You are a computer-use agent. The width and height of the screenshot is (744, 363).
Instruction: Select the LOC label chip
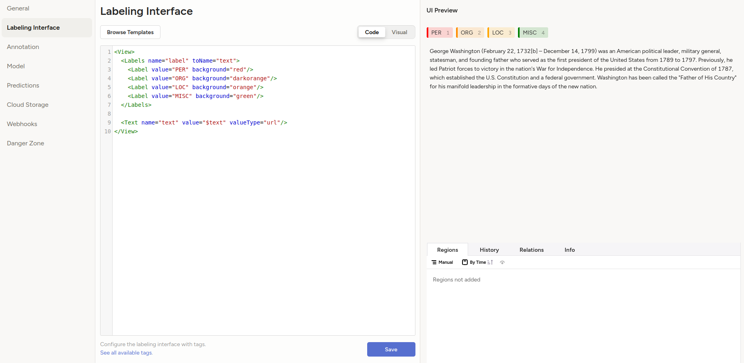point(501,33)
